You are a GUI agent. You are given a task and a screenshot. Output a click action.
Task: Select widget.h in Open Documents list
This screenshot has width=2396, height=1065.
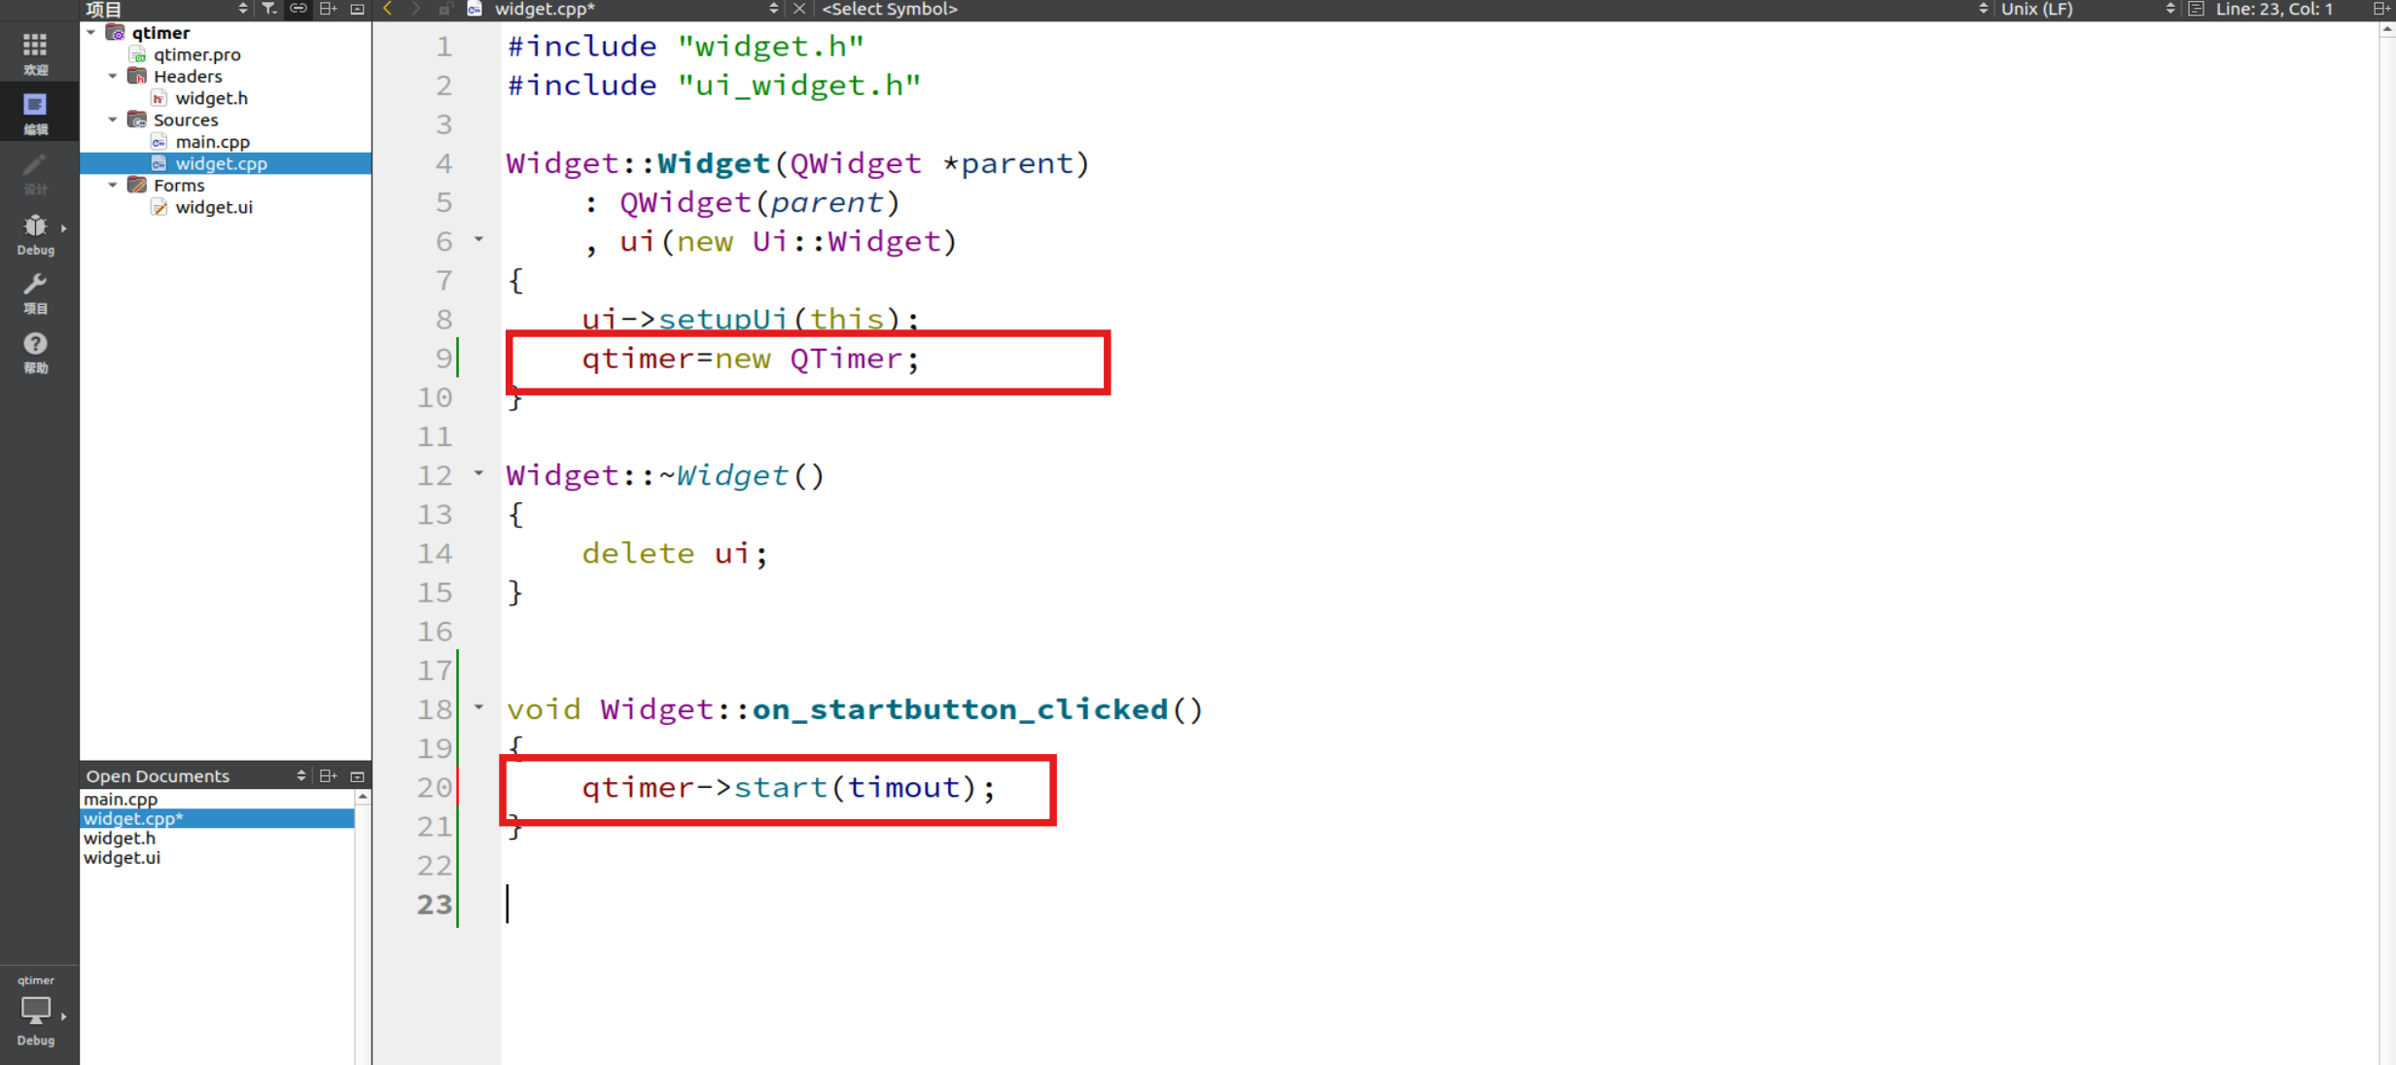119,838
